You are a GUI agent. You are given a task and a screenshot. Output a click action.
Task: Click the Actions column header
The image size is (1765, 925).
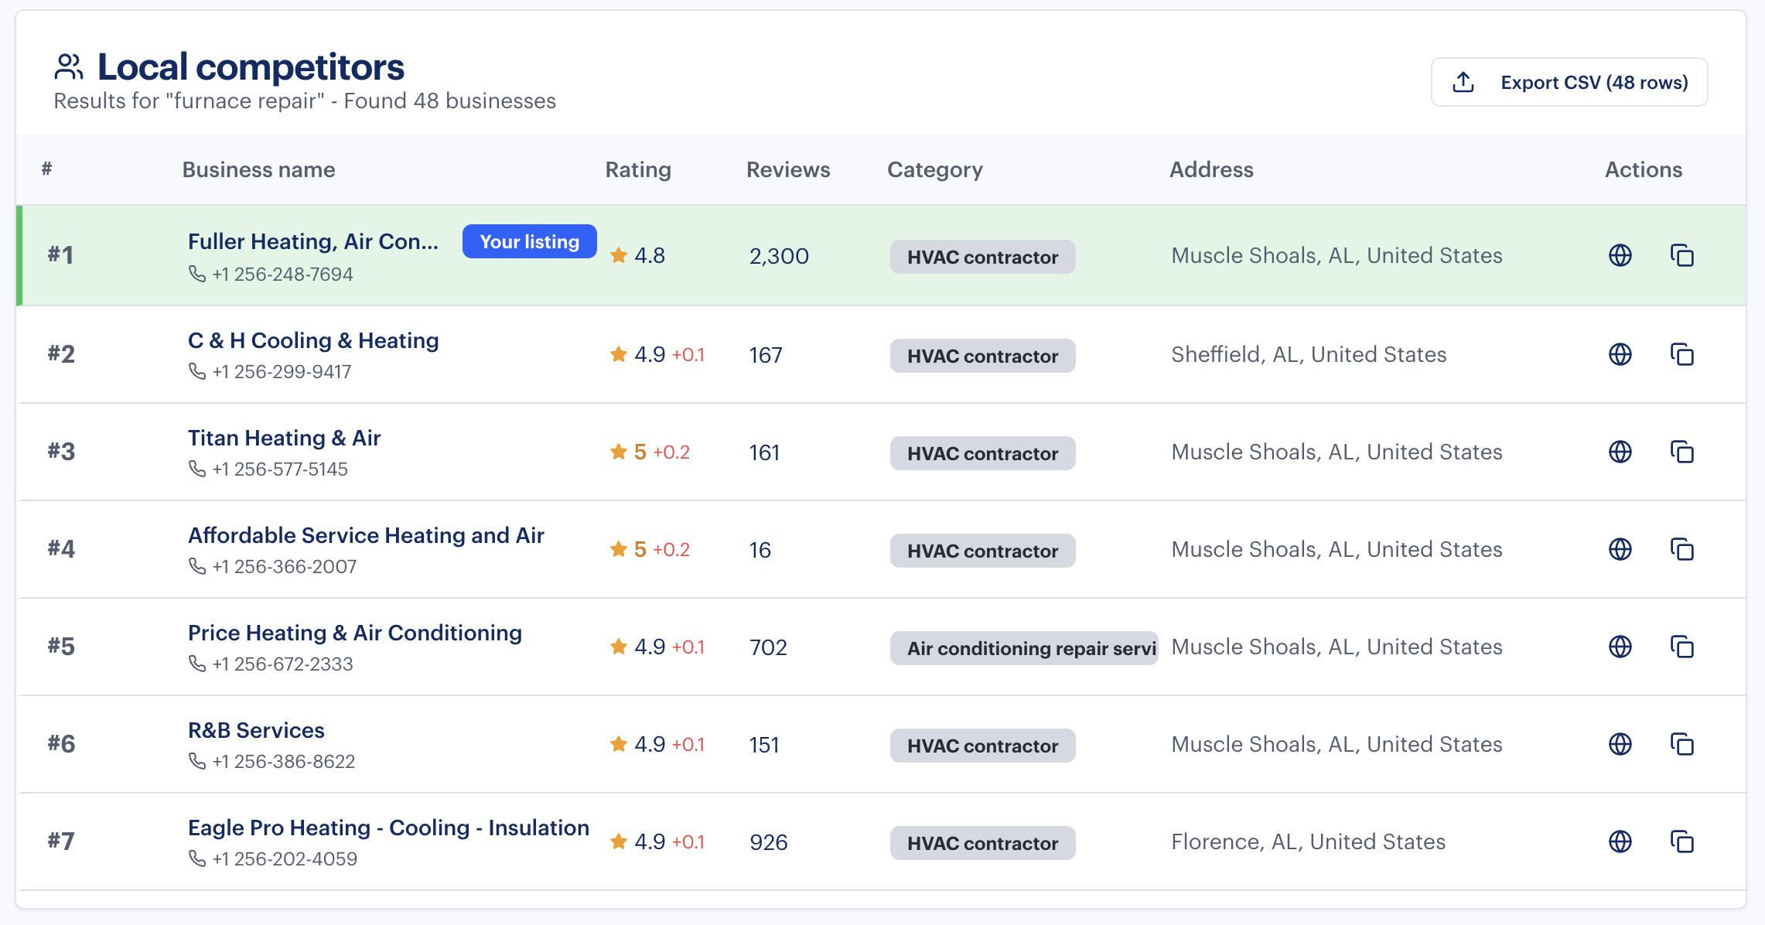coord(1644,169)
